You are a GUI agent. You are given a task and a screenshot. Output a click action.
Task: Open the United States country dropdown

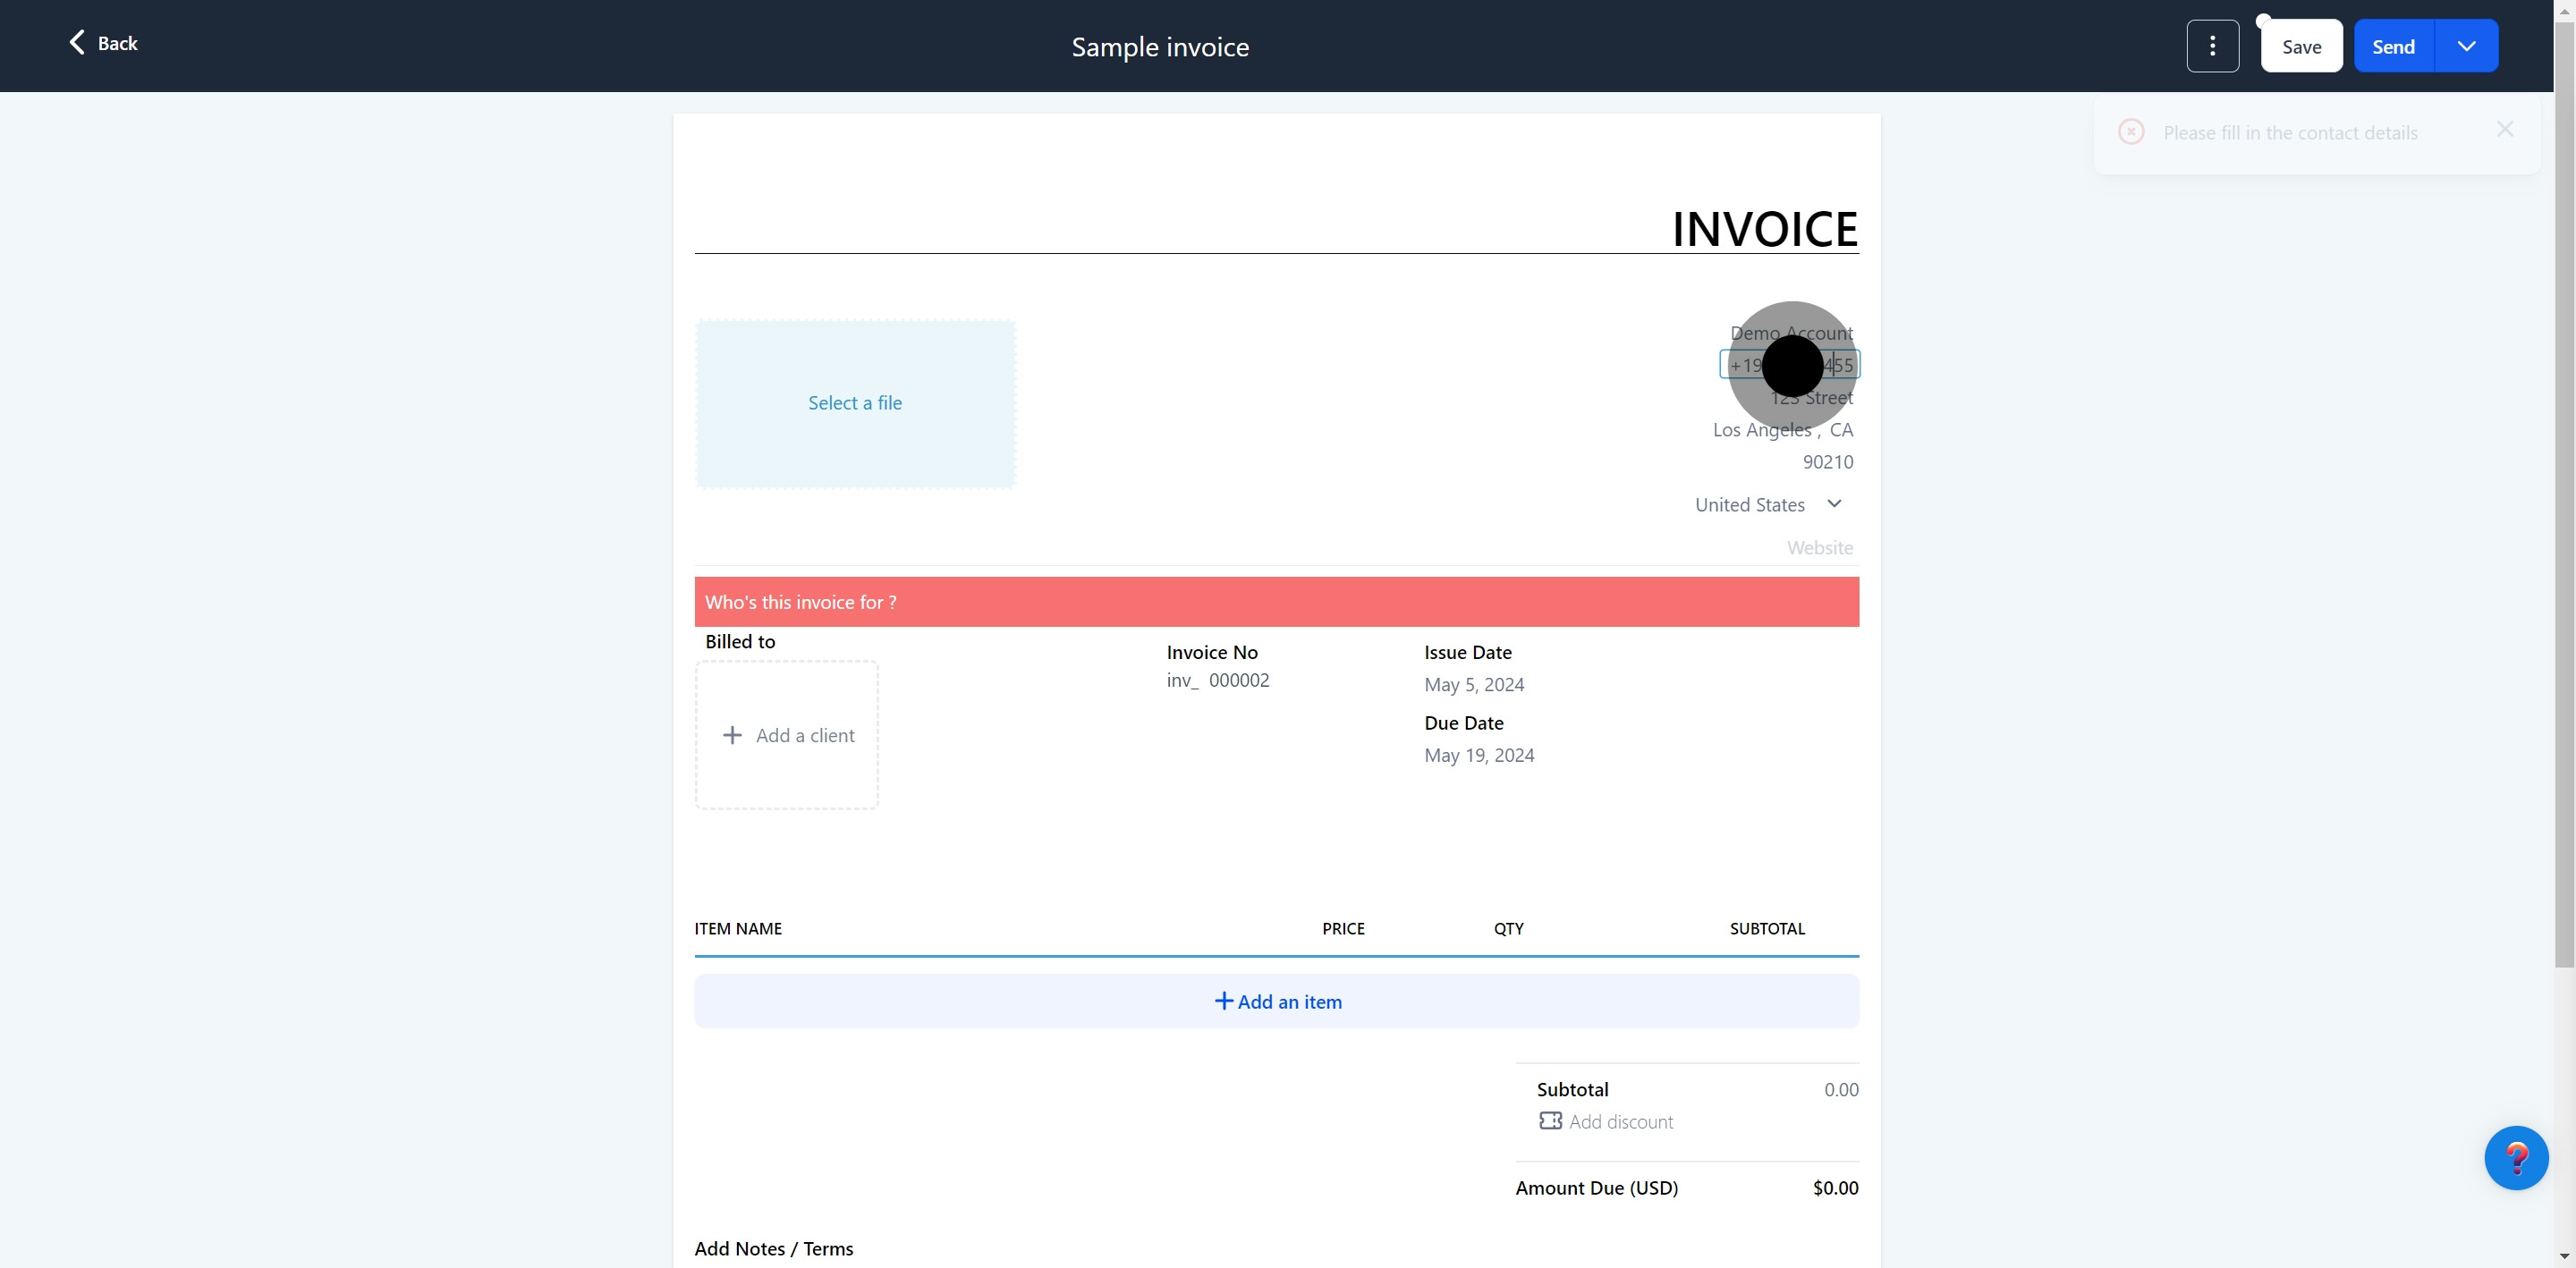(1768, 505)
